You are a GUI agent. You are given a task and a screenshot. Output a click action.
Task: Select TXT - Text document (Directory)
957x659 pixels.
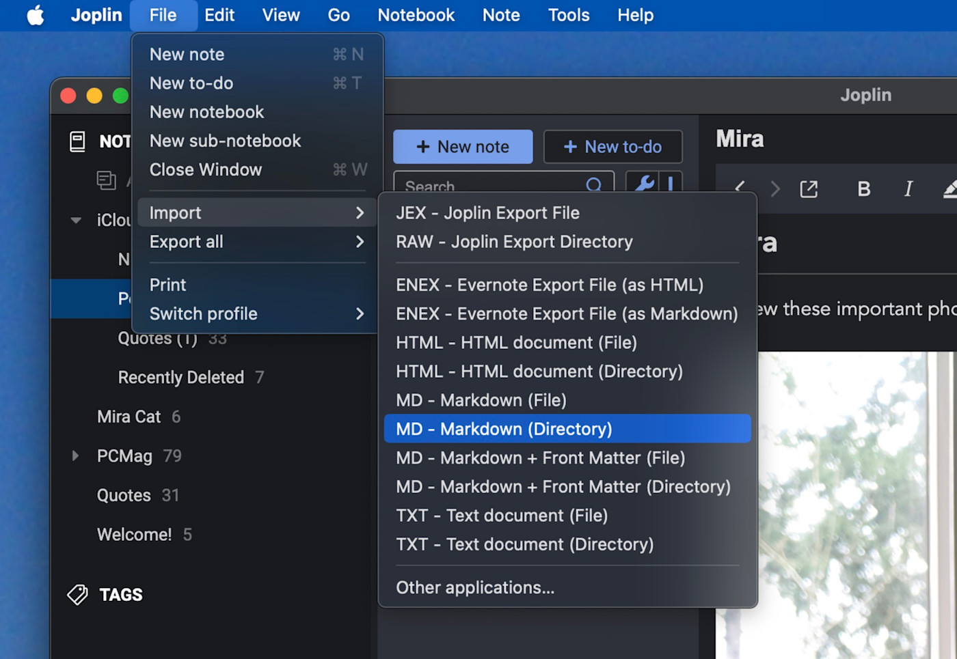point(567,544)
